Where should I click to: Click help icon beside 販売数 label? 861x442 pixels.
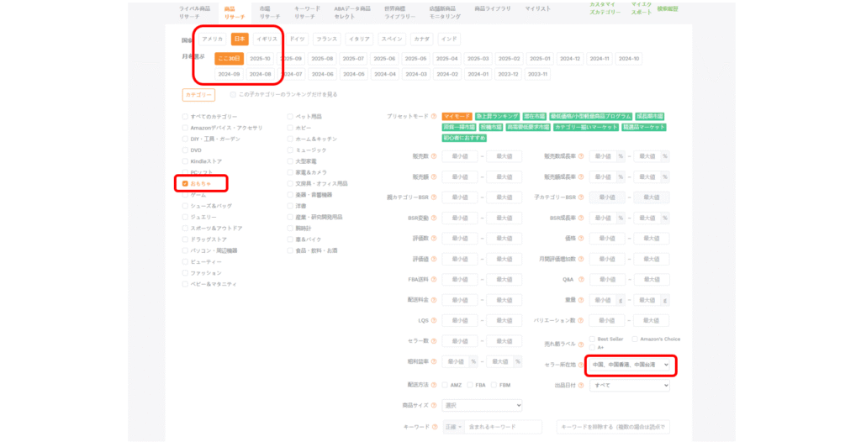[x=435, y=156]
